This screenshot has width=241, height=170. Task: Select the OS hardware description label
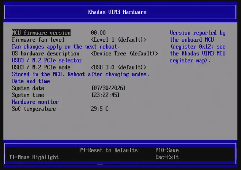click(45, 54)
